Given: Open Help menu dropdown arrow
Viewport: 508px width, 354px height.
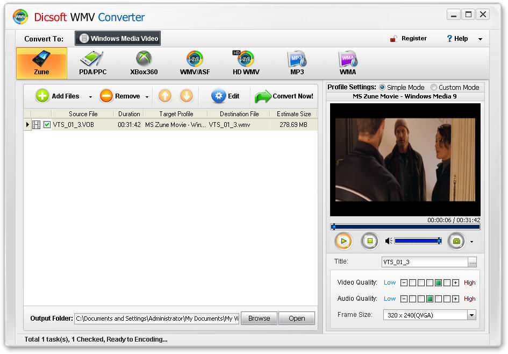Looking at the screenshot, I should point(480,39).
